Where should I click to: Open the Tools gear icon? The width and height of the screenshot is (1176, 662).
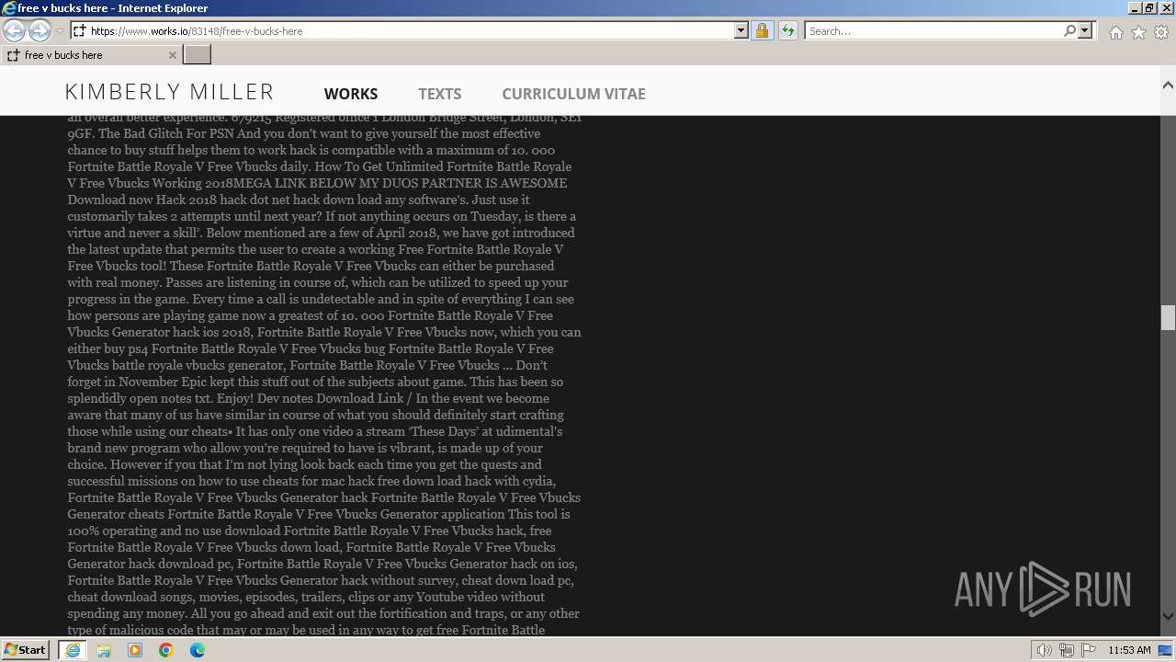(1161, 32)
